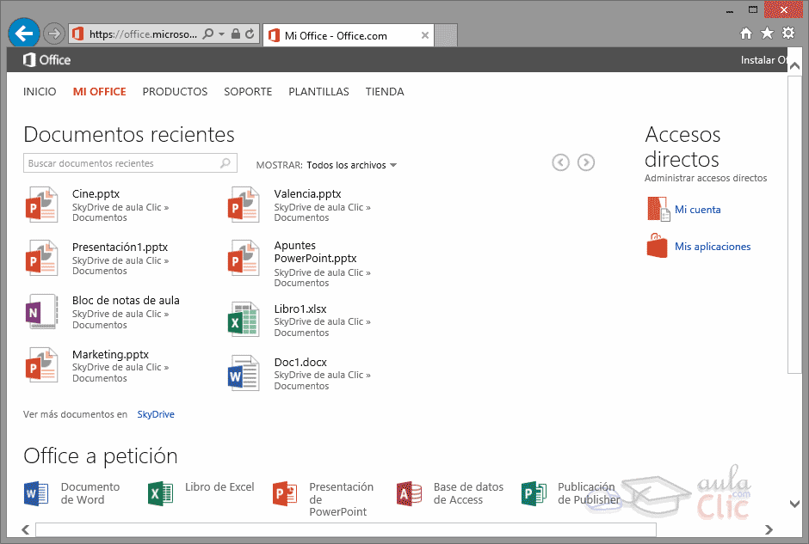Viewport: 809px width, 544px height.
Task: Start a Publicación de Publisher
Action: (533, 493)
